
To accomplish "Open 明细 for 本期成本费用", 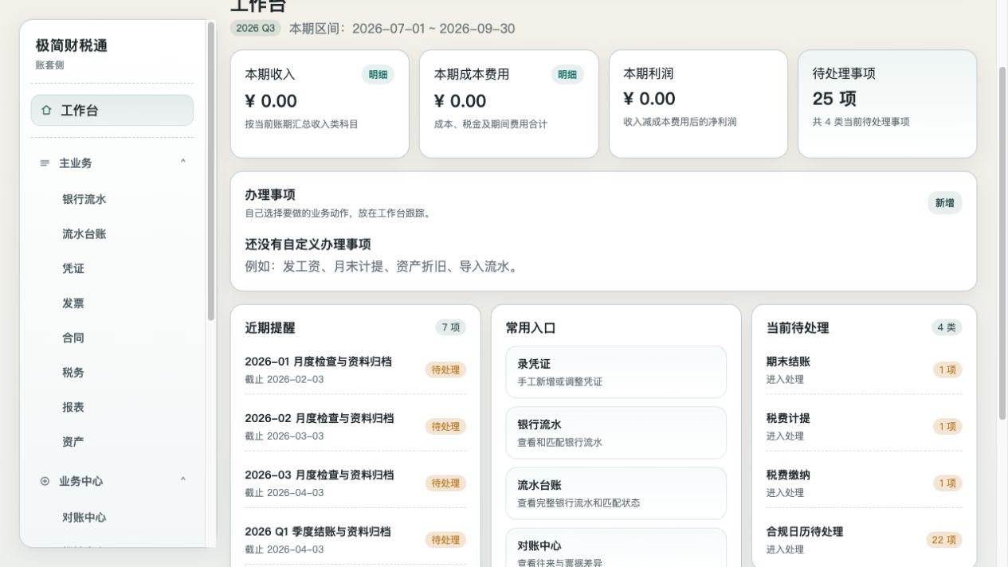I will click(x=567, y=74).
